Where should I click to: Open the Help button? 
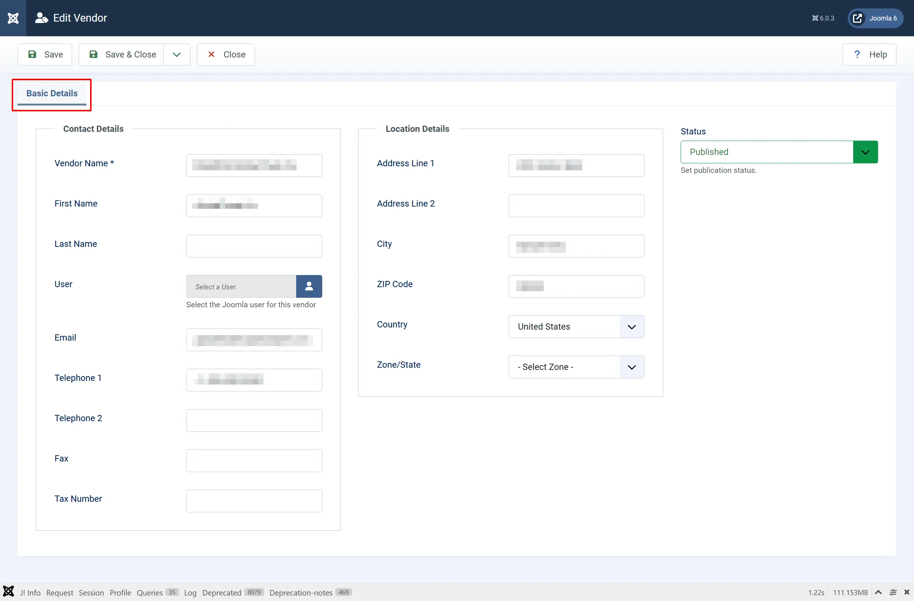click(x=869, y=55)
